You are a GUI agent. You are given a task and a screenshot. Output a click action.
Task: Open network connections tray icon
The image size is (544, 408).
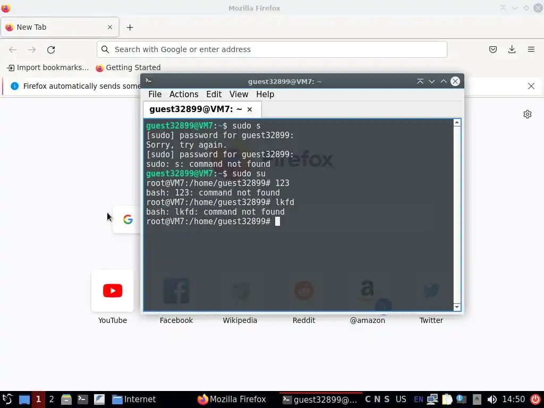(432, 399)
